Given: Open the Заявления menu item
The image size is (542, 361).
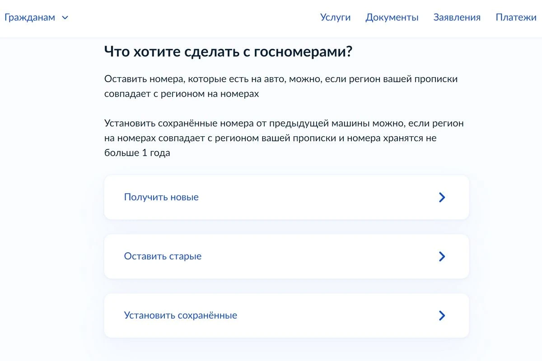Looking at the screenshot, I should coord(457,18).
